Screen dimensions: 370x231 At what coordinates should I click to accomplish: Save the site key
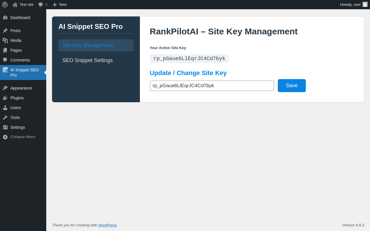(x=292, y=85)
